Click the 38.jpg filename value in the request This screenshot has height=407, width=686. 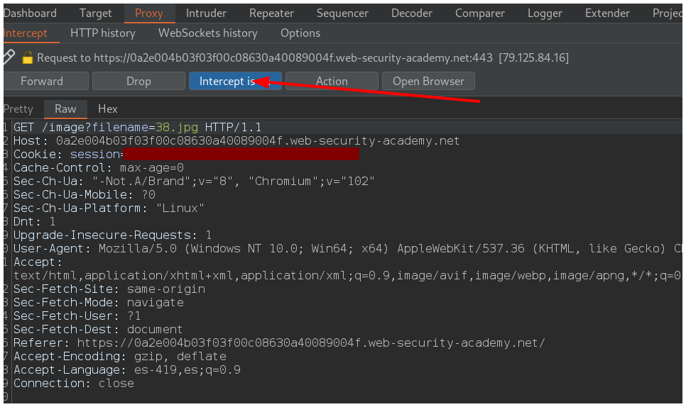coord(178,128)
